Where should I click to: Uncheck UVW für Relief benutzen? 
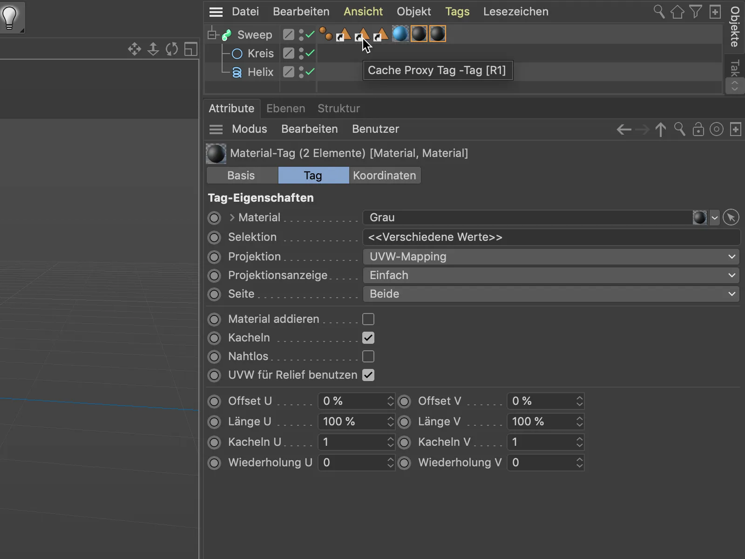tap(368, 375)
